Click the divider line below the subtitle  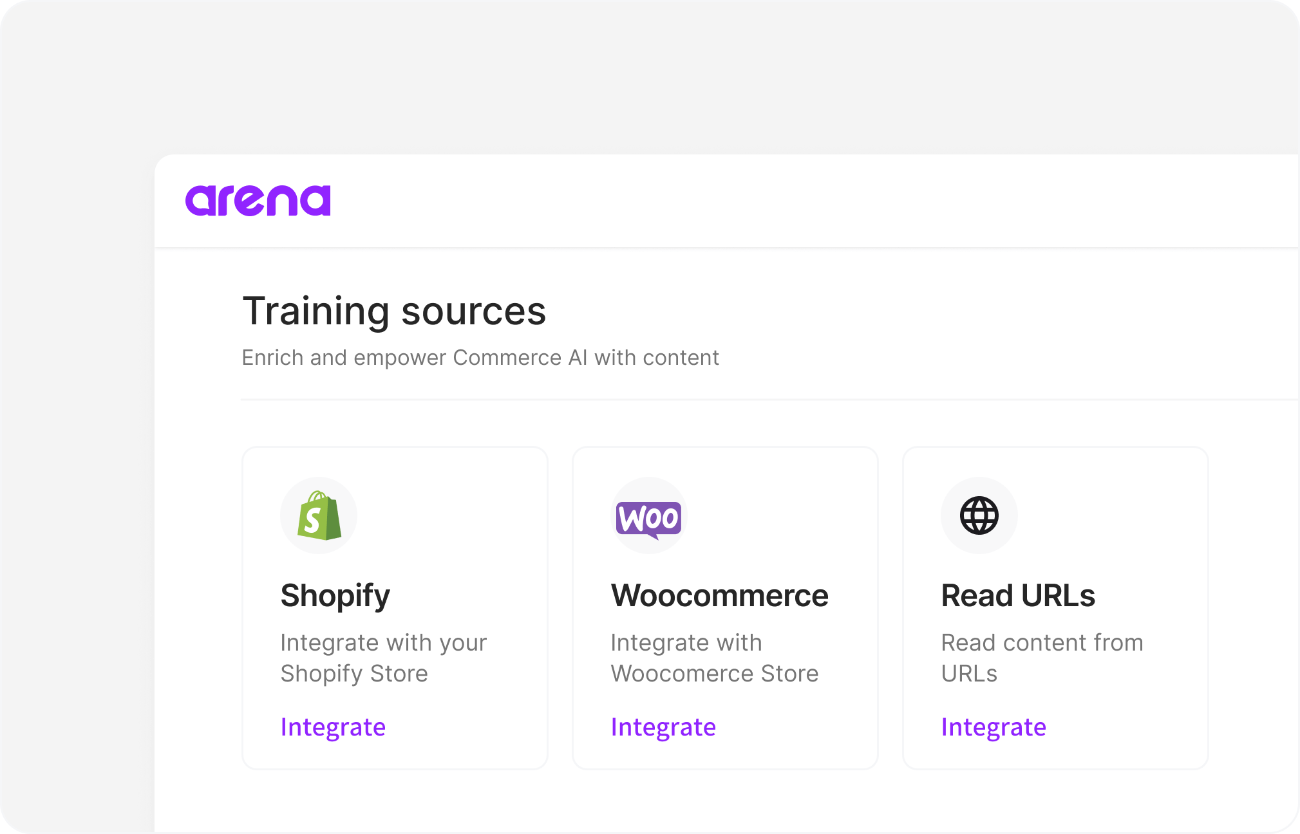[x=770, y=400]
